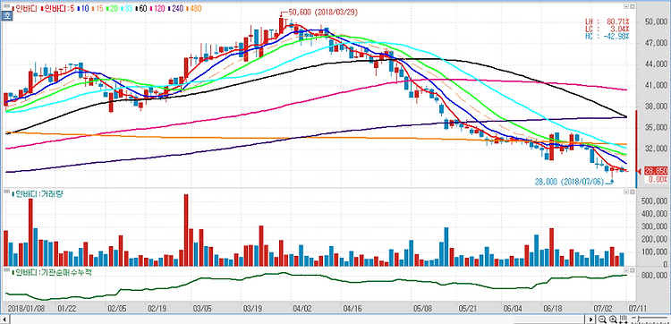Screen dimensions: 671x324
Task: Minimize the 기관순매수누적 pane
Action: click(x=626, y=270)
